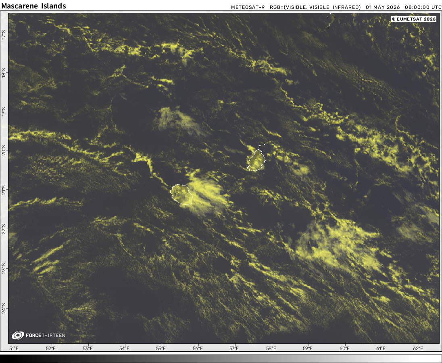
Task: Click the 51°E longitude label
Action: tap(14, 348)
